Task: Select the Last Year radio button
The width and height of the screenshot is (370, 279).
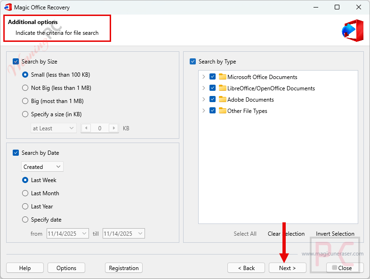Action: (25, 207)
